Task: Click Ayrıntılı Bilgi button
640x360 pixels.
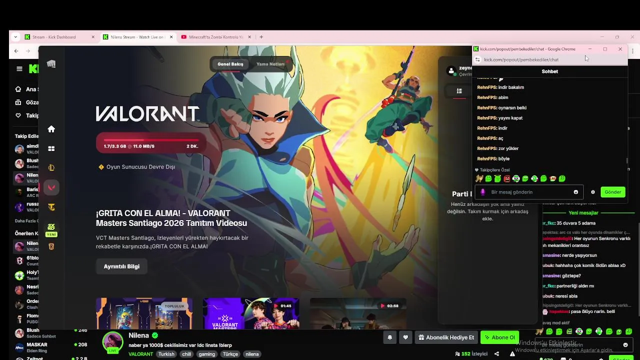Action: 121,266
